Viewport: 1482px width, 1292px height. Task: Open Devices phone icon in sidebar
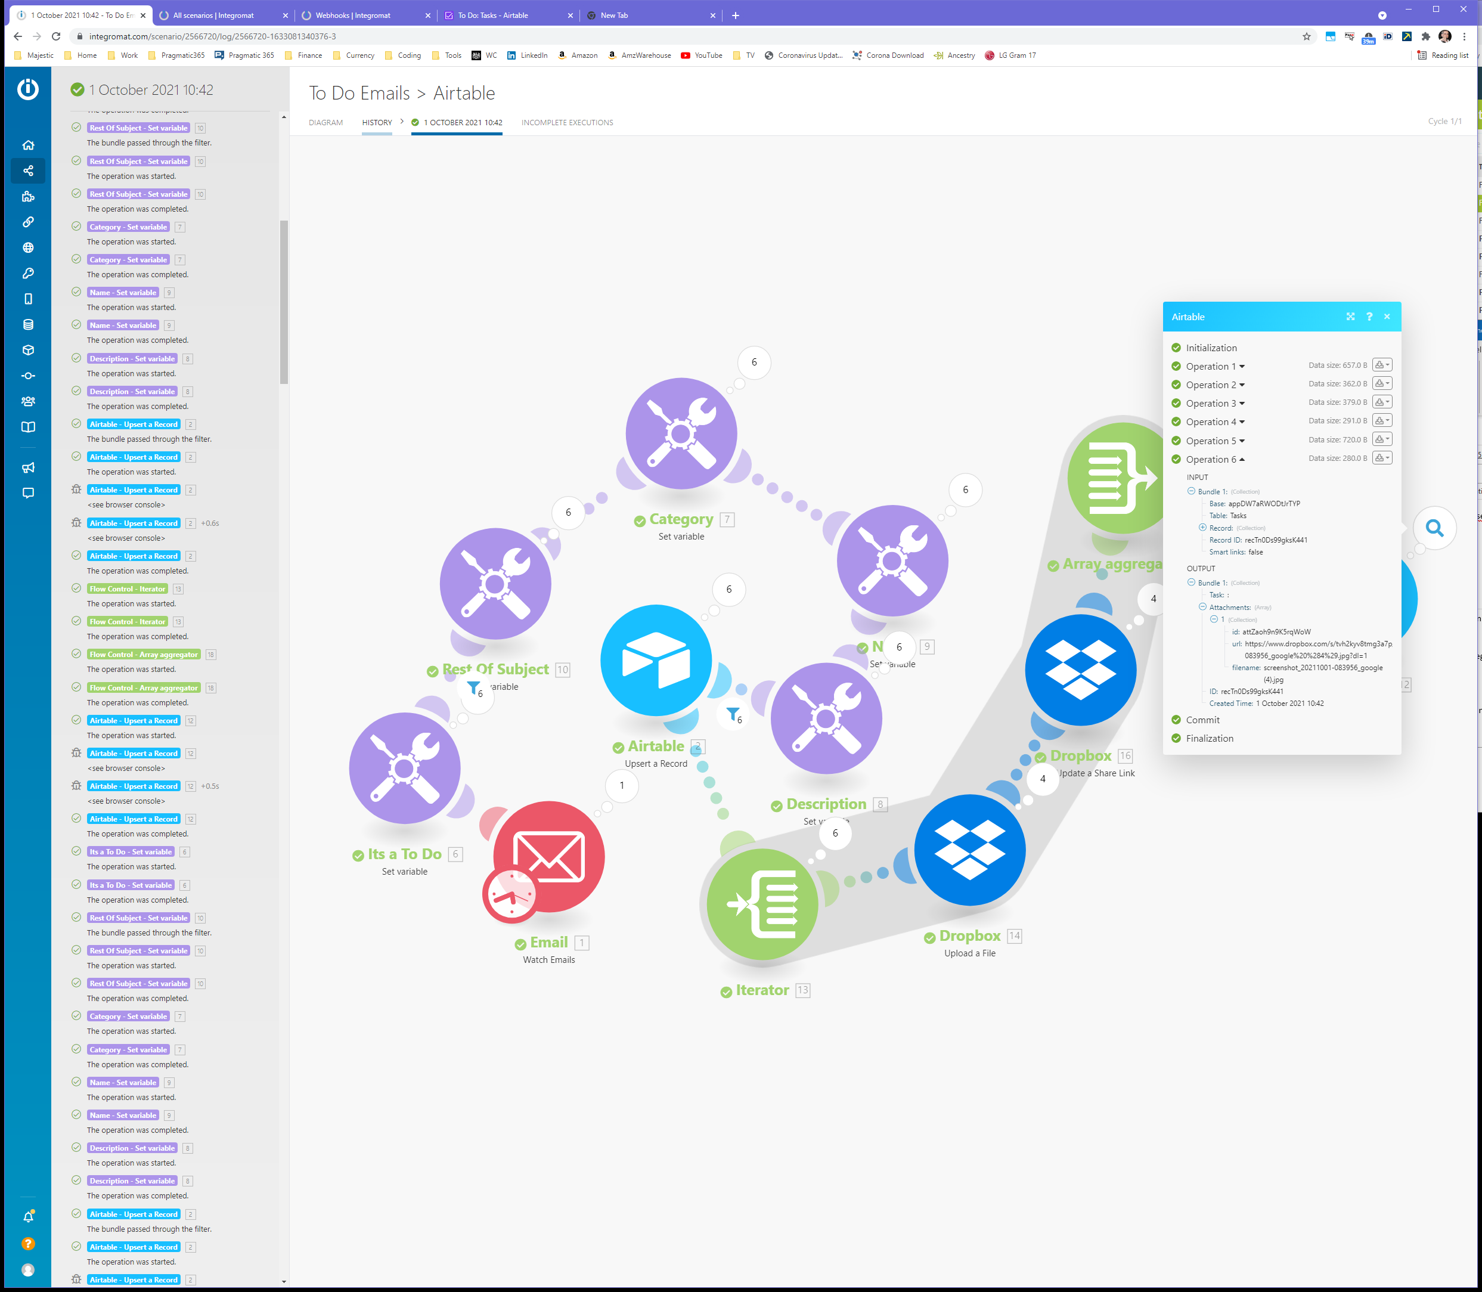pyautogui.click(x=28, y=299)
